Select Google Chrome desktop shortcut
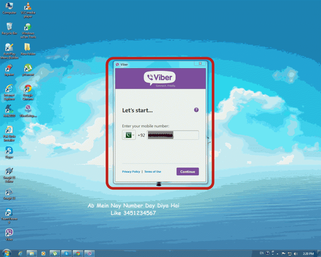Viewport: 321px width, 257px height. click(x=28, y=93)
